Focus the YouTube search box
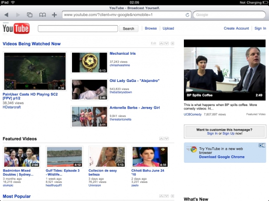This screenshot has height=201, width=269. coord(78,29)
